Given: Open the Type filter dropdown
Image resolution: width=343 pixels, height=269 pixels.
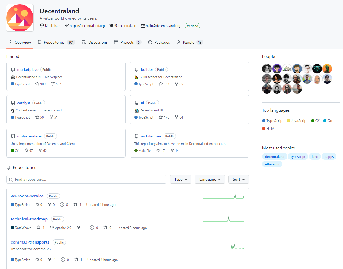Looking at the screenshot, I should [181, 179].
